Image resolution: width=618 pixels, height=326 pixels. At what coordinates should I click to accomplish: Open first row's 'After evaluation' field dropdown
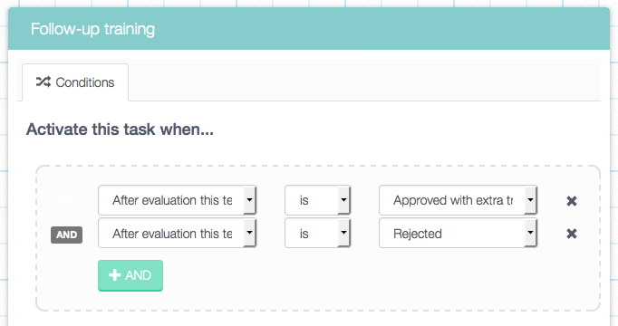178,200
